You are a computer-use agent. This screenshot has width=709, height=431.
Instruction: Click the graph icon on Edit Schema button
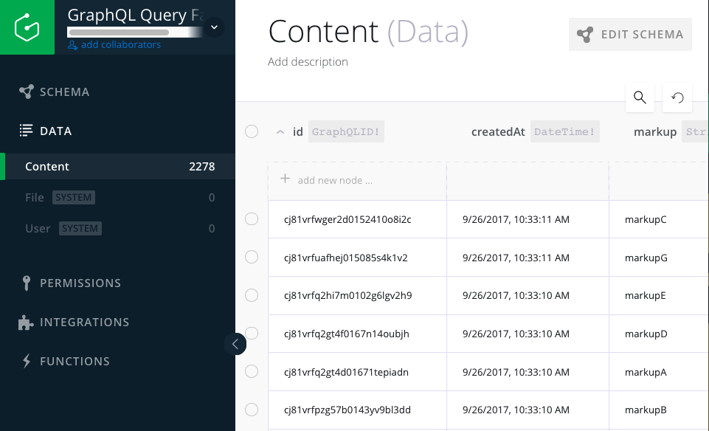tap(585, 35)
